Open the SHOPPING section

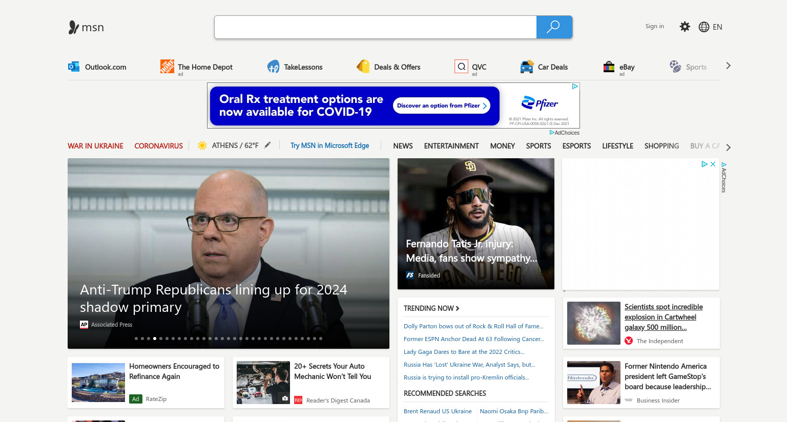(661, 146)
